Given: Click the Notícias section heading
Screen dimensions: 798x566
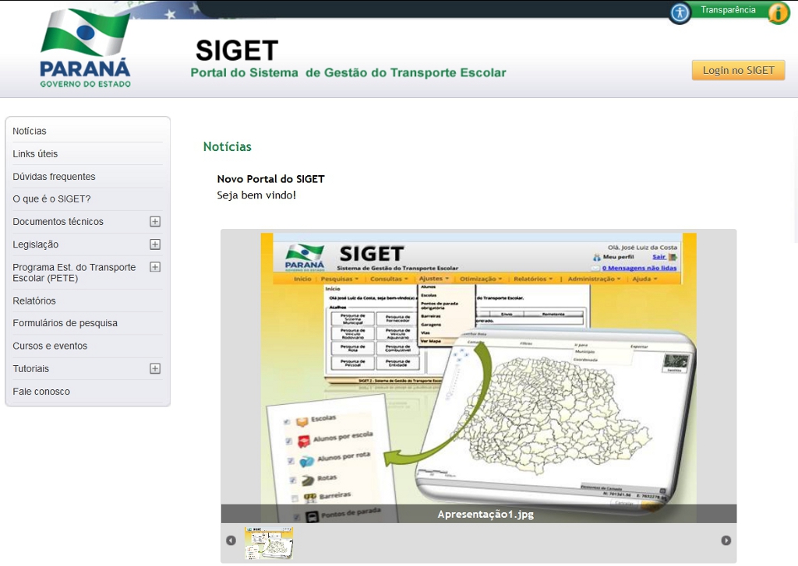Looking at the screenshot, I should [x=228, y=146].
